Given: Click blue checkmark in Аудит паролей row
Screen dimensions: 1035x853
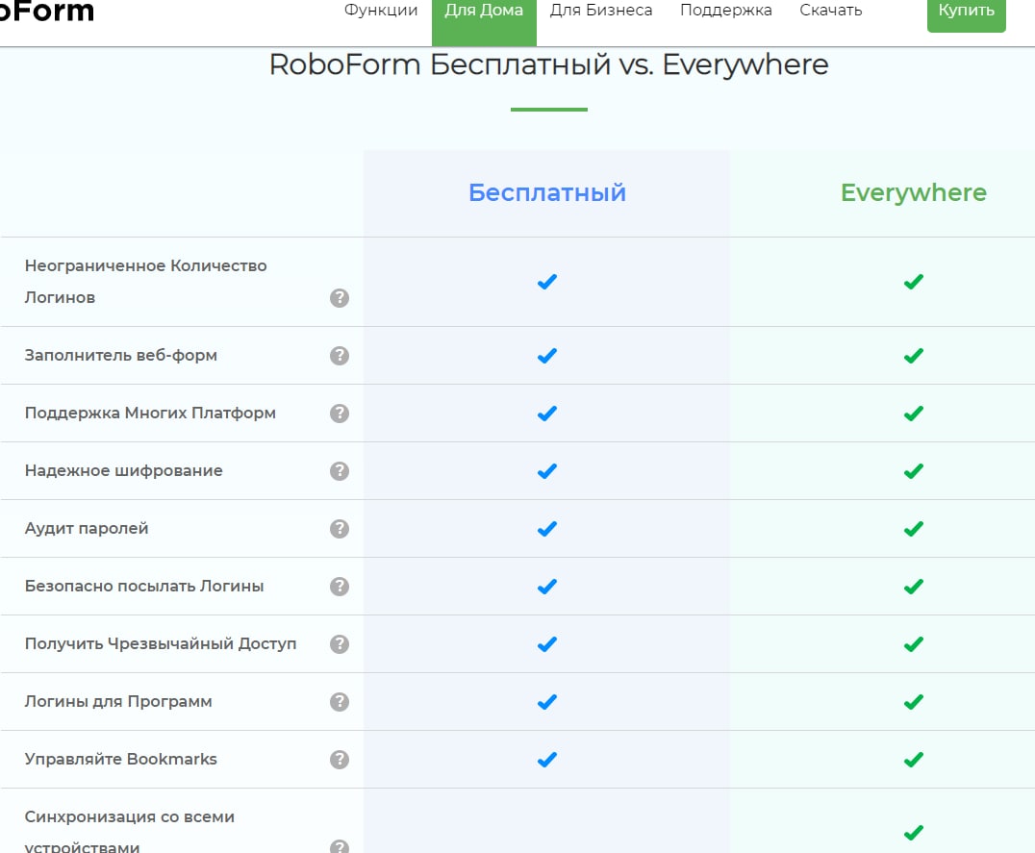Looking at the screenshot, I should pos(547,529).
